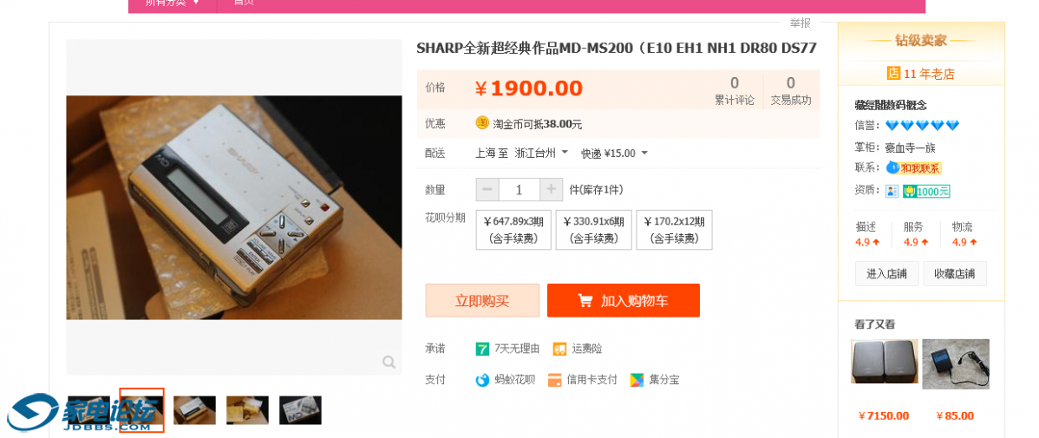This screenshot has width=1039, height=438.
Task: Select the ¥330.91x6期 installment option
Action: pos(594,230)
